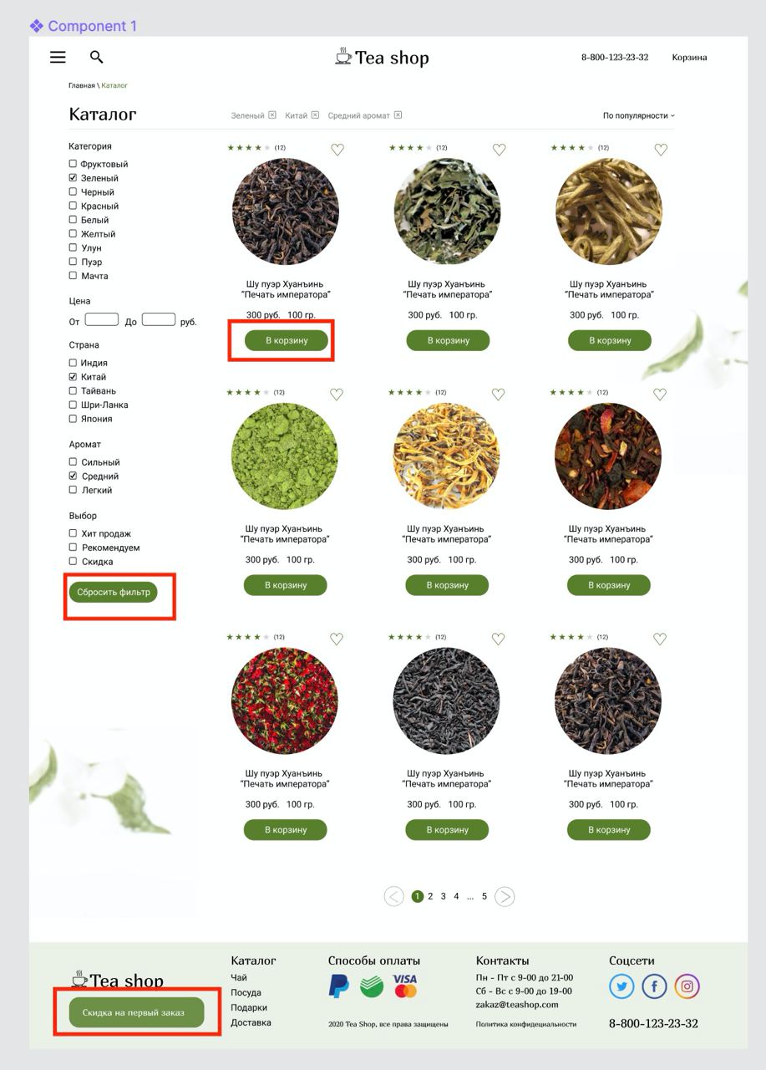Remove the Зеленый filter tag

coord(271,115)
